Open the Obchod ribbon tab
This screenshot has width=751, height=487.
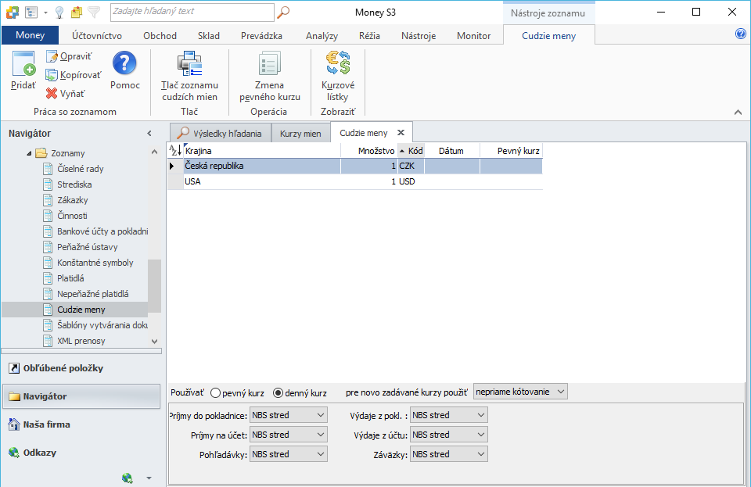pos(160,35)
